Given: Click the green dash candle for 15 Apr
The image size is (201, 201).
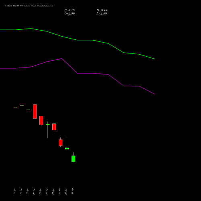Looking at the screenshot, I should pos(16,107).
